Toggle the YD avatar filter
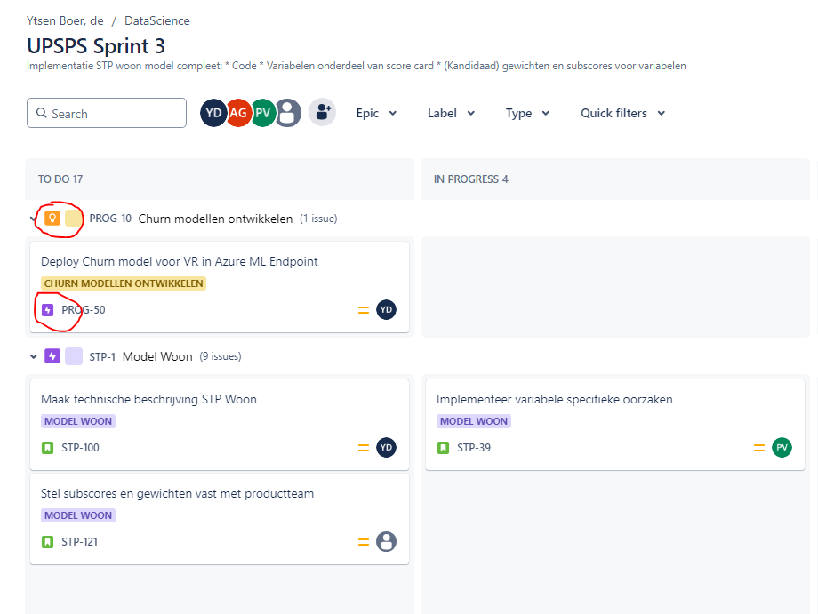This screenshot has width=818, height=614. point(213,112)
